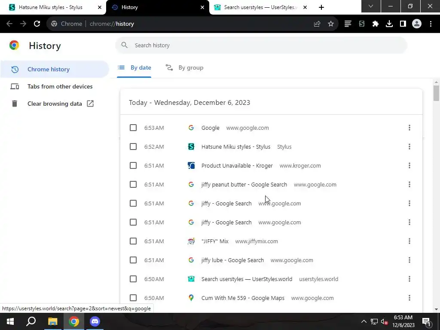Click the chrome://history address bar
The width and height of the screenshot is (440, 330).
coord(192,24)
